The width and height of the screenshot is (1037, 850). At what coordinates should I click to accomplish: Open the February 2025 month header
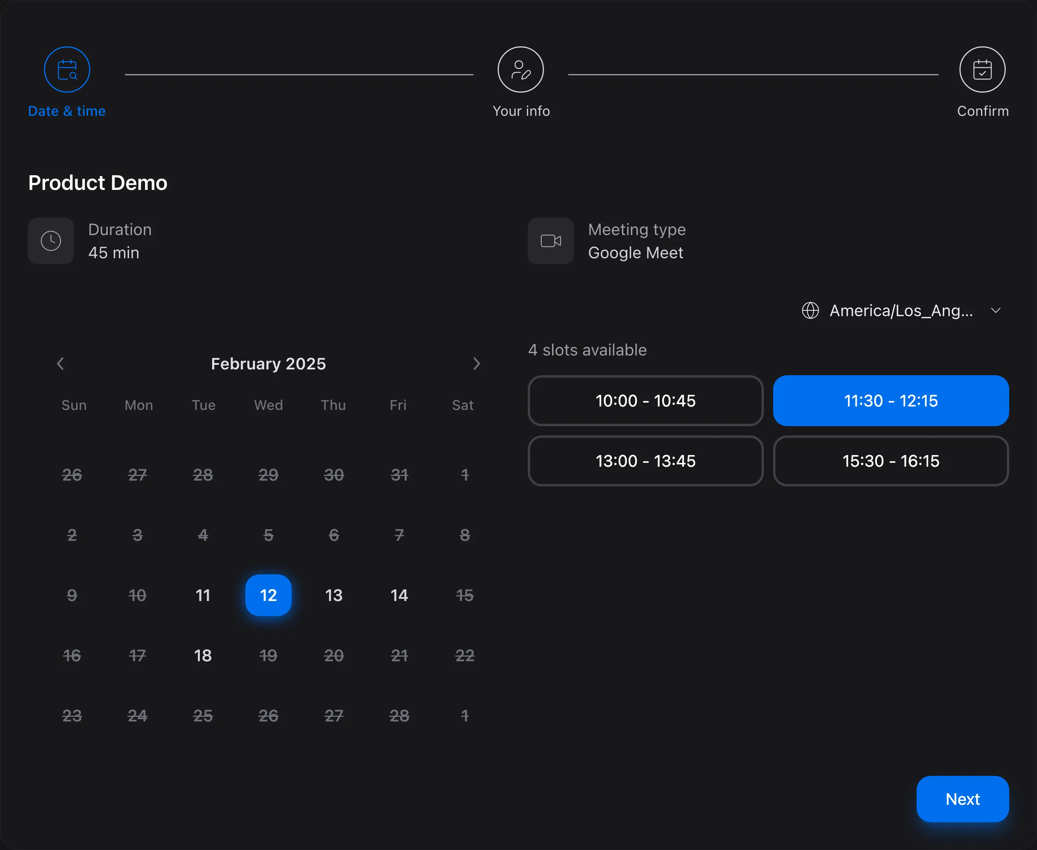click(x=268, y=363)
